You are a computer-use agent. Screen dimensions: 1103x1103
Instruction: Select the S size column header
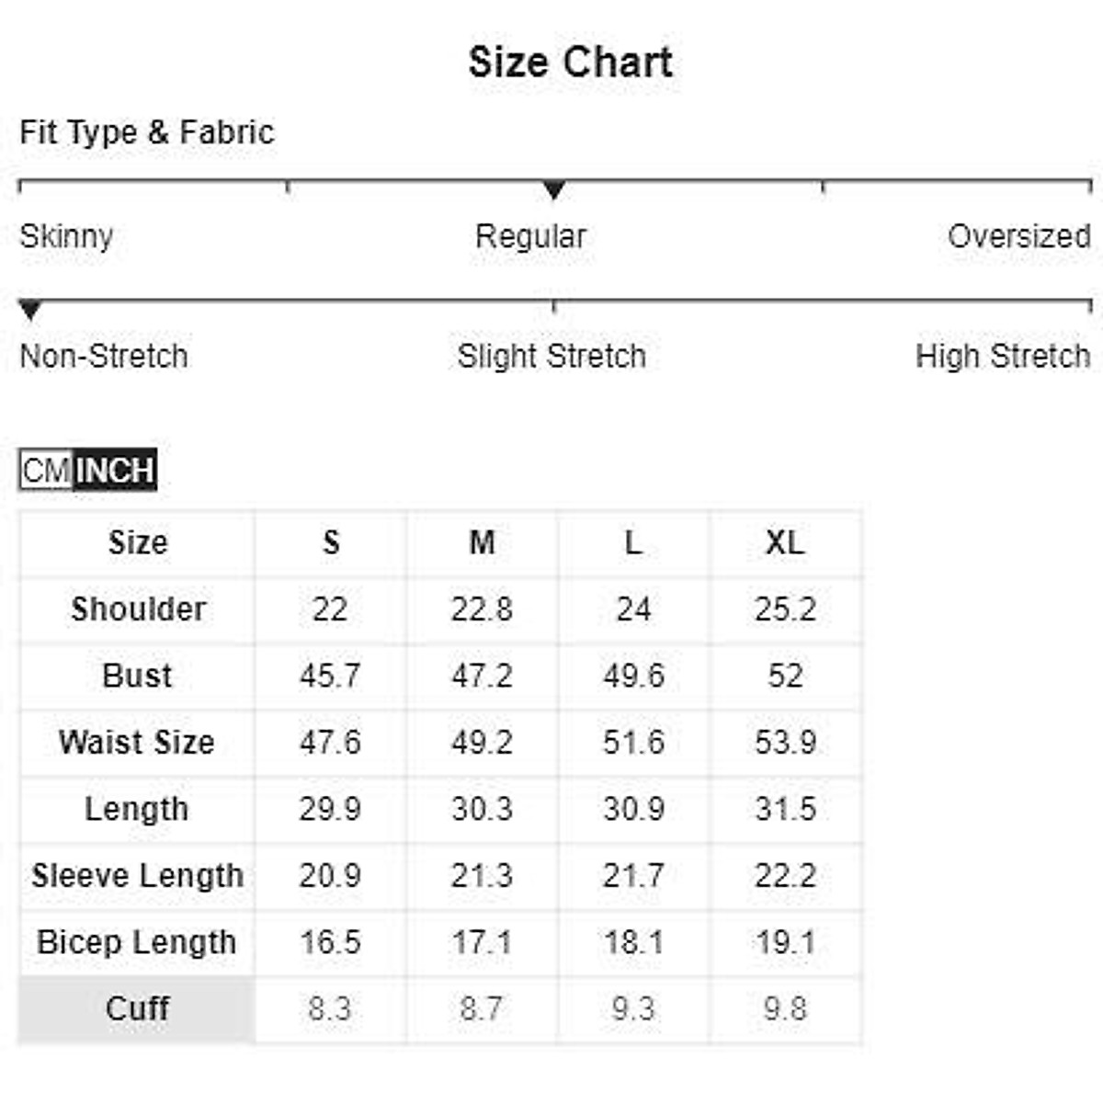tap(331, 543)
